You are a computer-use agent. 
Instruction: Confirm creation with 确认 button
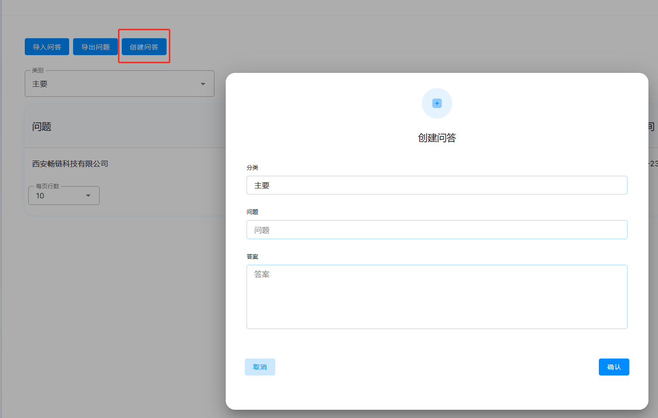coord(614,367)
